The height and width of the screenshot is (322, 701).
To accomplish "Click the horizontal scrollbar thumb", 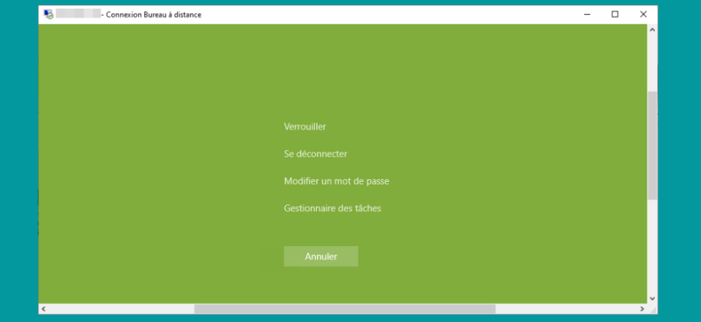I will tap(344, 309).
